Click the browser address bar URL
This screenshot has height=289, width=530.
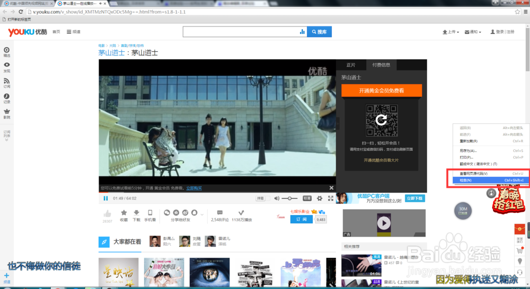pos(109,12)
